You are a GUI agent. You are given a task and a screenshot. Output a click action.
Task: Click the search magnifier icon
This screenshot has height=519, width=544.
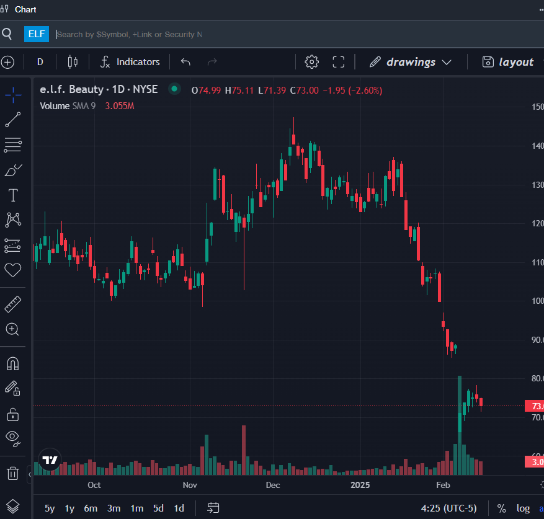(x=7, y=34)
